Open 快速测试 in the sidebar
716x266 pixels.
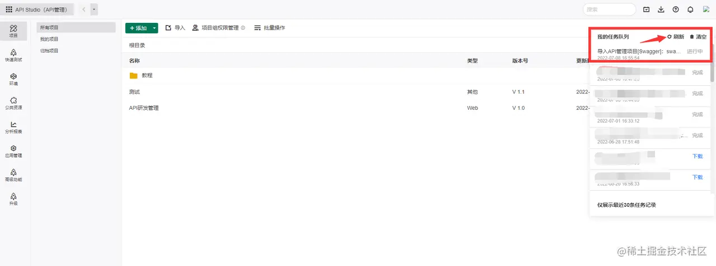(13, 55)
